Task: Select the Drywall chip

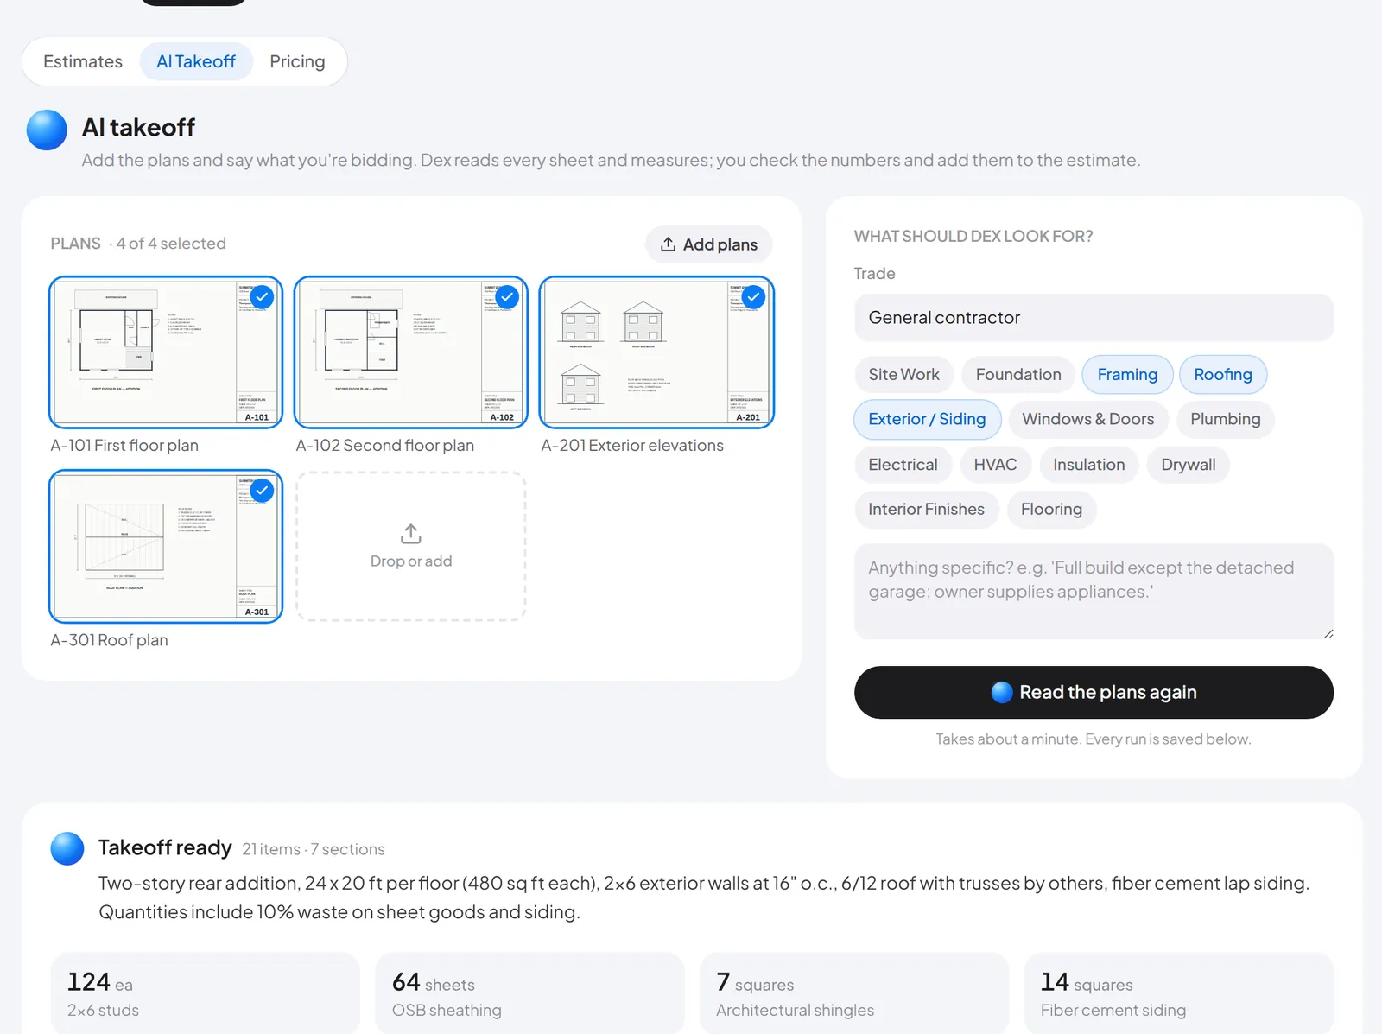Action: [1188, 465]
